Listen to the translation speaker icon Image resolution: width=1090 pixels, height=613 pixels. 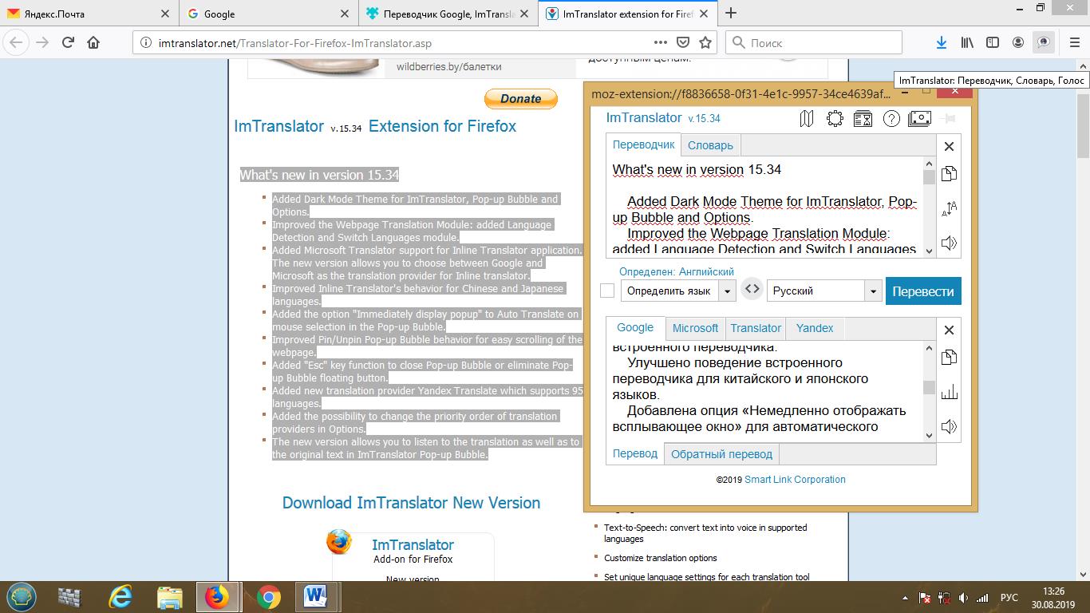[949, 427]
